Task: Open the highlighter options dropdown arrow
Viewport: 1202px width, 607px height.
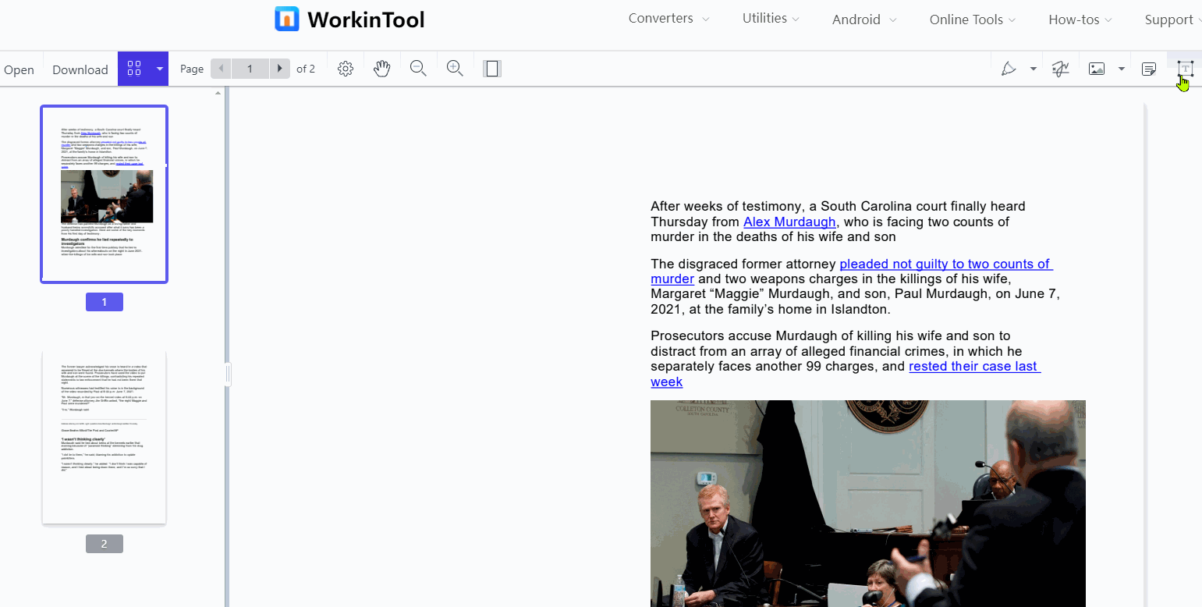Action: pos(1034,69)
